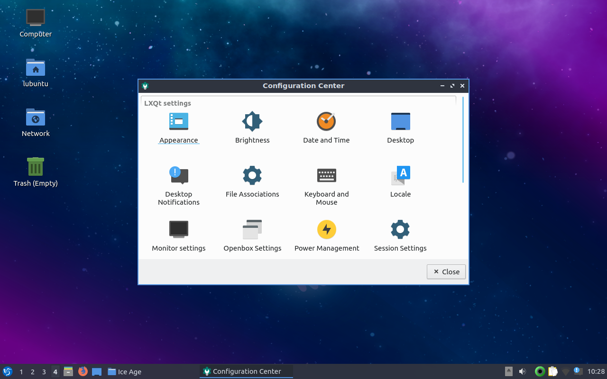Click the show desktop icon in taskbar
This screenshot has height=379, width=607.
(x=97, y=371)
